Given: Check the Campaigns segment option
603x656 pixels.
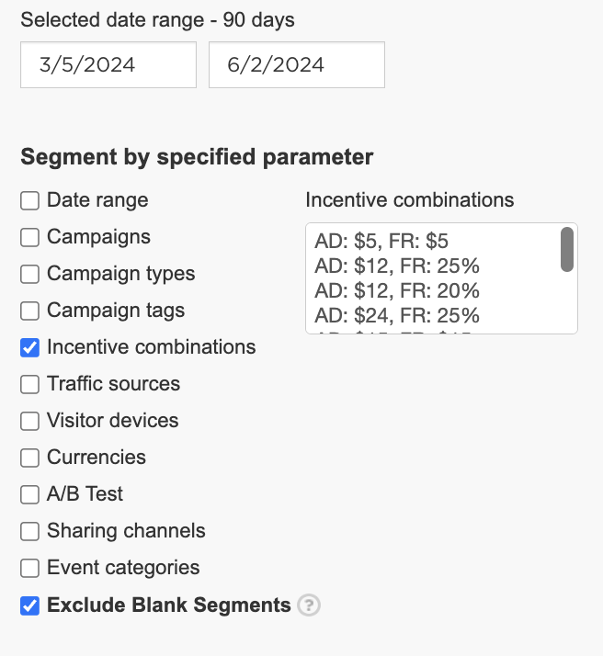Looking at the screenshot, I should (x=29, y=238).
